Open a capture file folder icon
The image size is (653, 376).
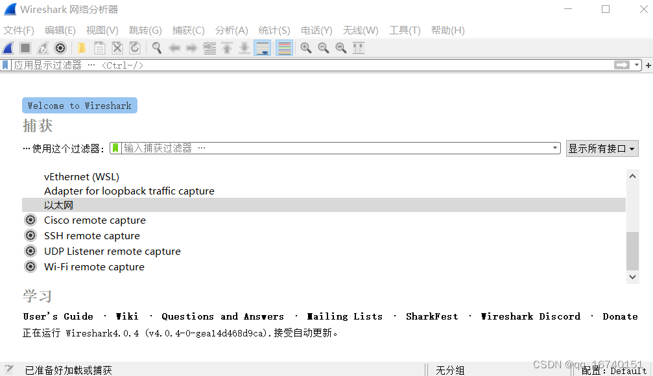[82, 49]
